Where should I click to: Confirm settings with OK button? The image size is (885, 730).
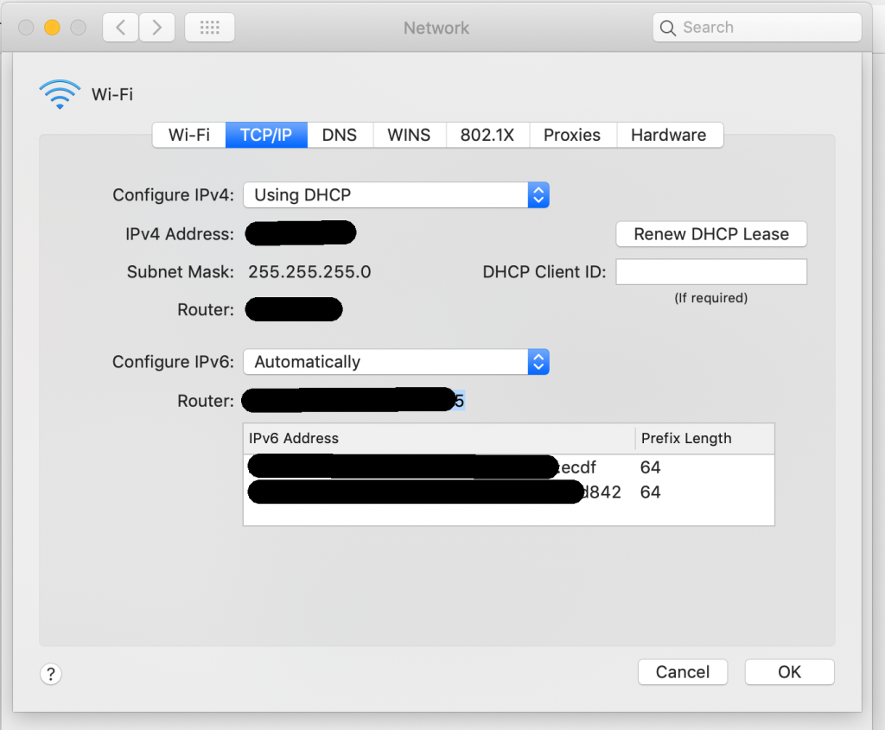[789, 672]
